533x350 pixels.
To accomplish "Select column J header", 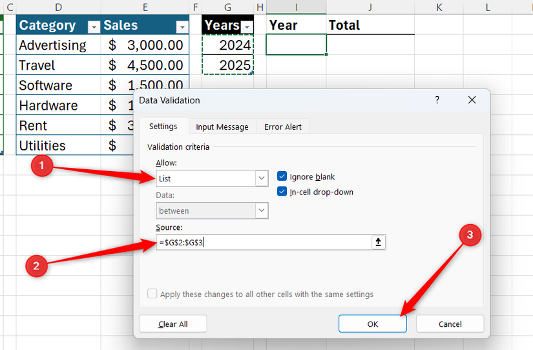I will (370, 6).
